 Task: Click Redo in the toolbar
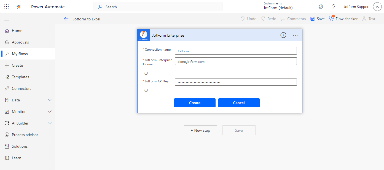[269, 19]
